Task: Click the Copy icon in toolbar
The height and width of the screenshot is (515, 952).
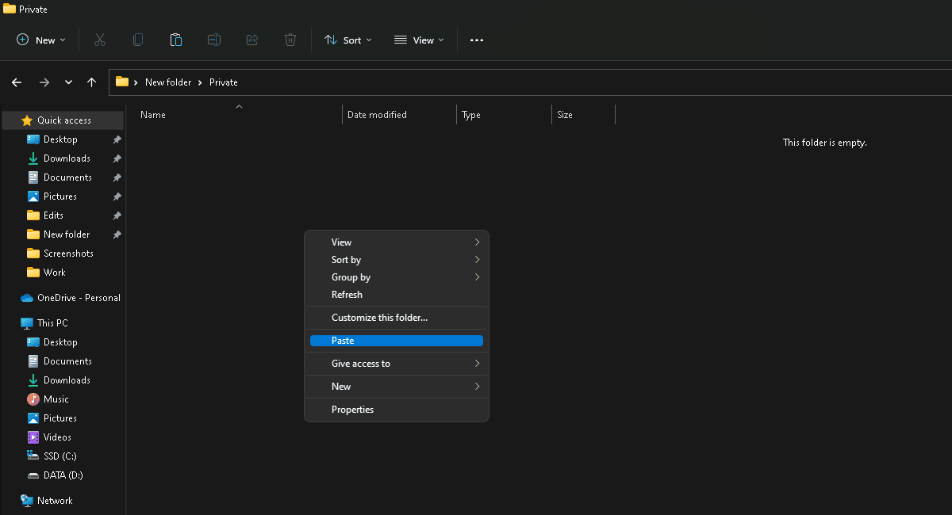Action: (x=138, y=40)
